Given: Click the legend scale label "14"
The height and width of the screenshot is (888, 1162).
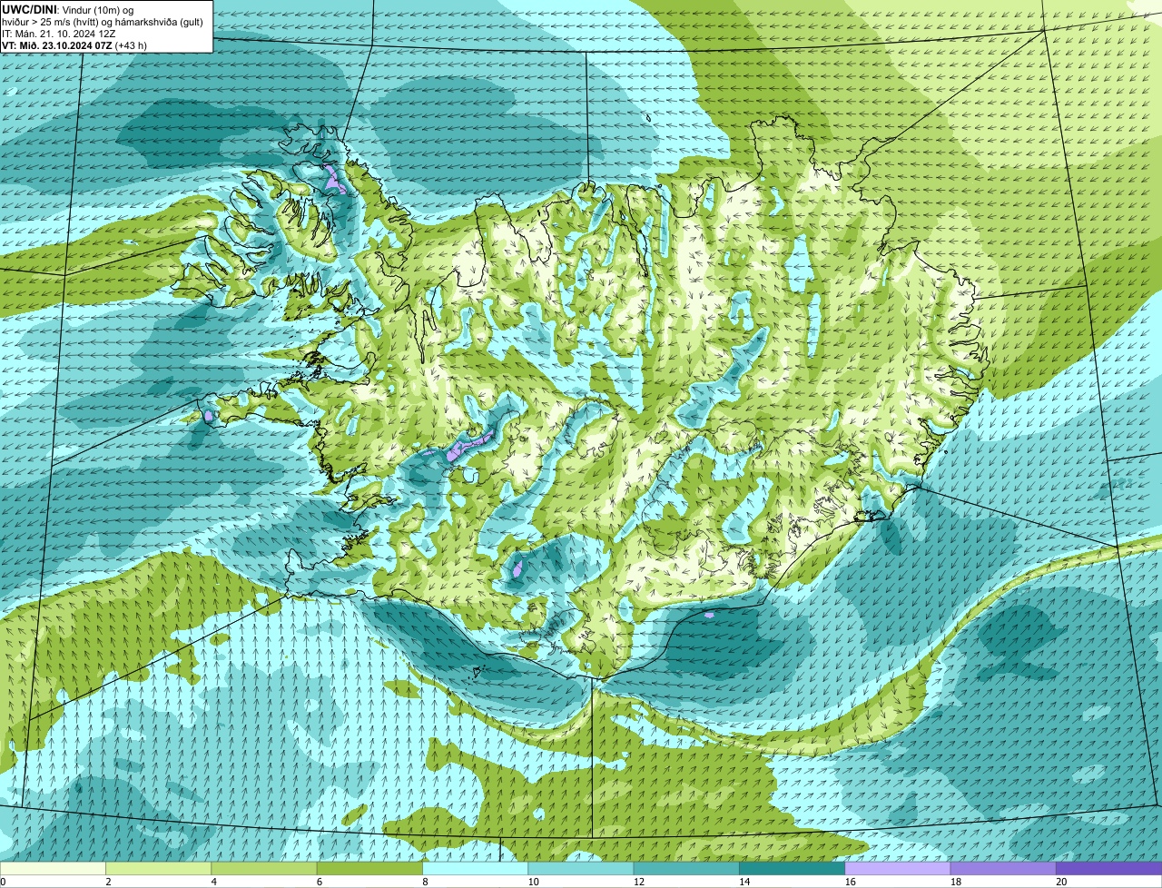Looking at the screenshot, I should tap(744, 881).
